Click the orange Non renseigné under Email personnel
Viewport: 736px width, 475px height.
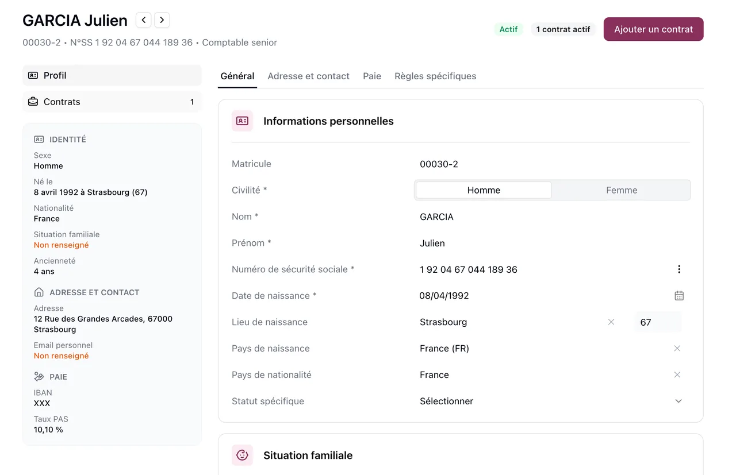coord(62,356)
